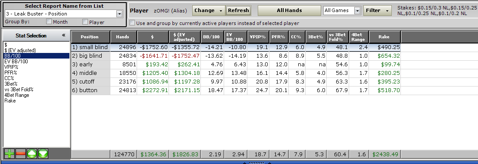
Task: Move selected stat down with green down arrow
Action: [43, 154]
